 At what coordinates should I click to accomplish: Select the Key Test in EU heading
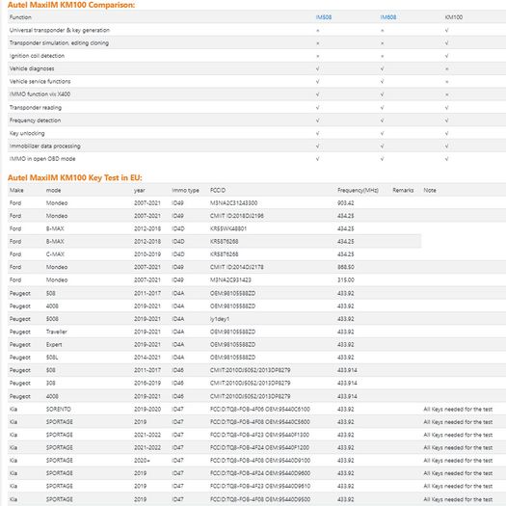74,177
